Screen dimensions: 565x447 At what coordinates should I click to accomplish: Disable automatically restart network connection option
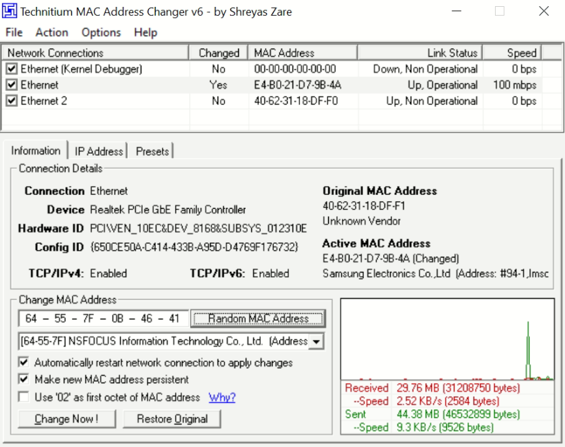[x=24, y=362]
